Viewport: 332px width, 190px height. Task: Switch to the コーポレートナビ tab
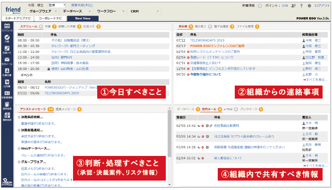[x=51, y=18]
